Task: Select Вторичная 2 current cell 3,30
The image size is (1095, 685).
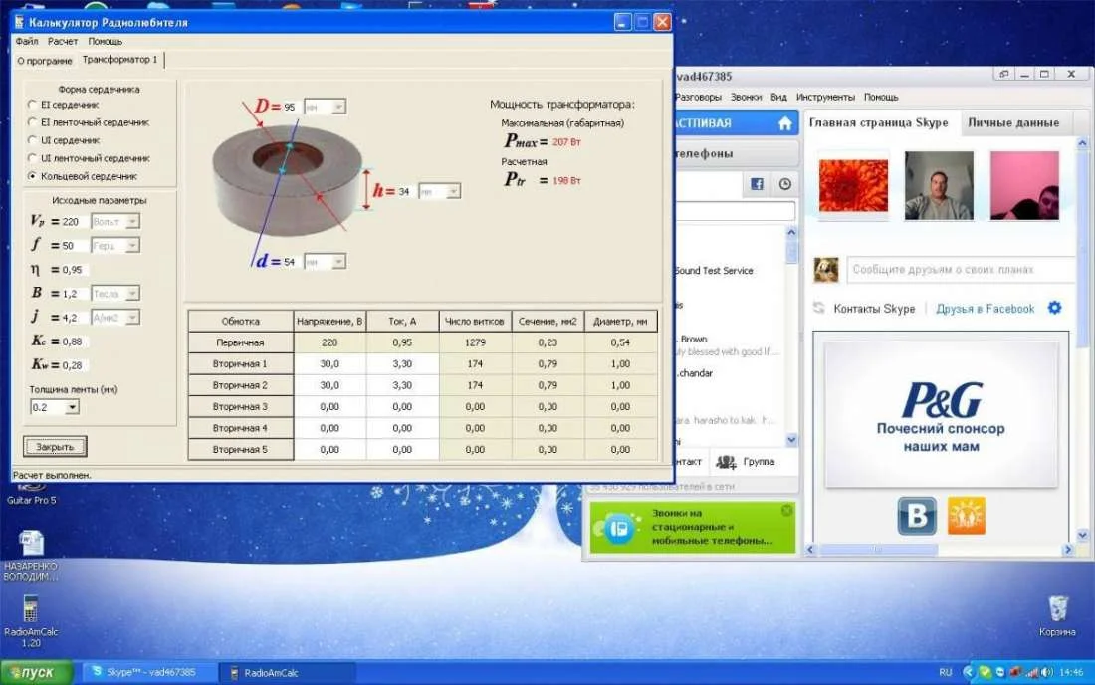Action: pos(402,385)
